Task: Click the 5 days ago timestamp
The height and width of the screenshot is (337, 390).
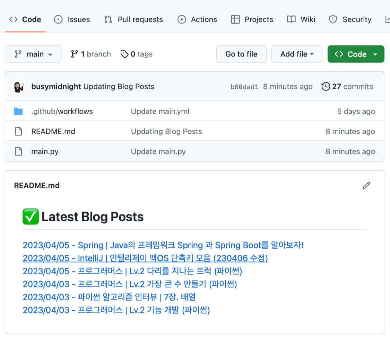Action: pos(356,111)
